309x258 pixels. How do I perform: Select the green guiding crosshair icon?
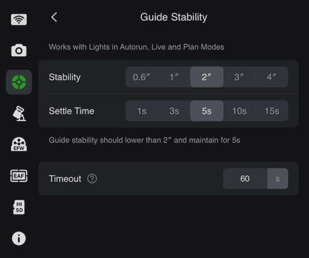coord(19,82)
